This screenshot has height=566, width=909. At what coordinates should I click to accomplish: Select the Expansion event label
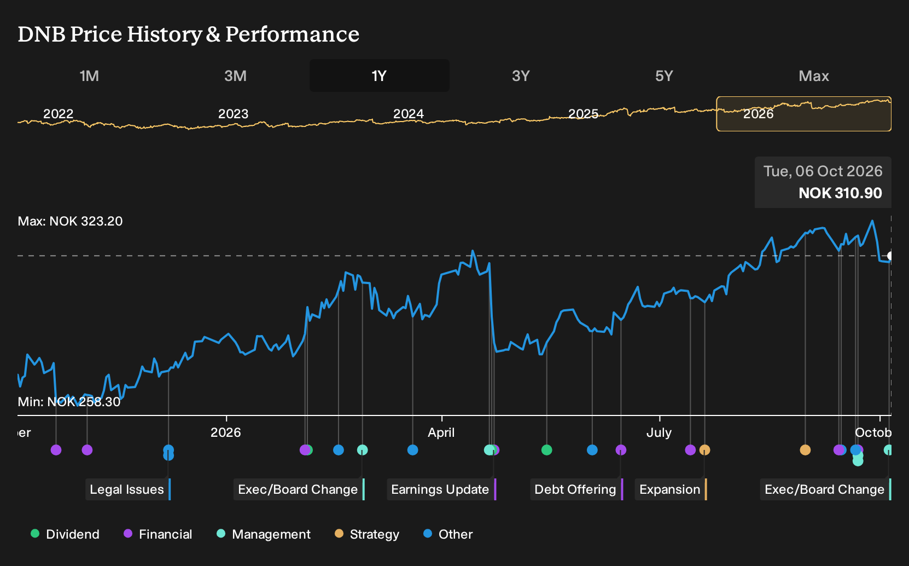(671, 489)
